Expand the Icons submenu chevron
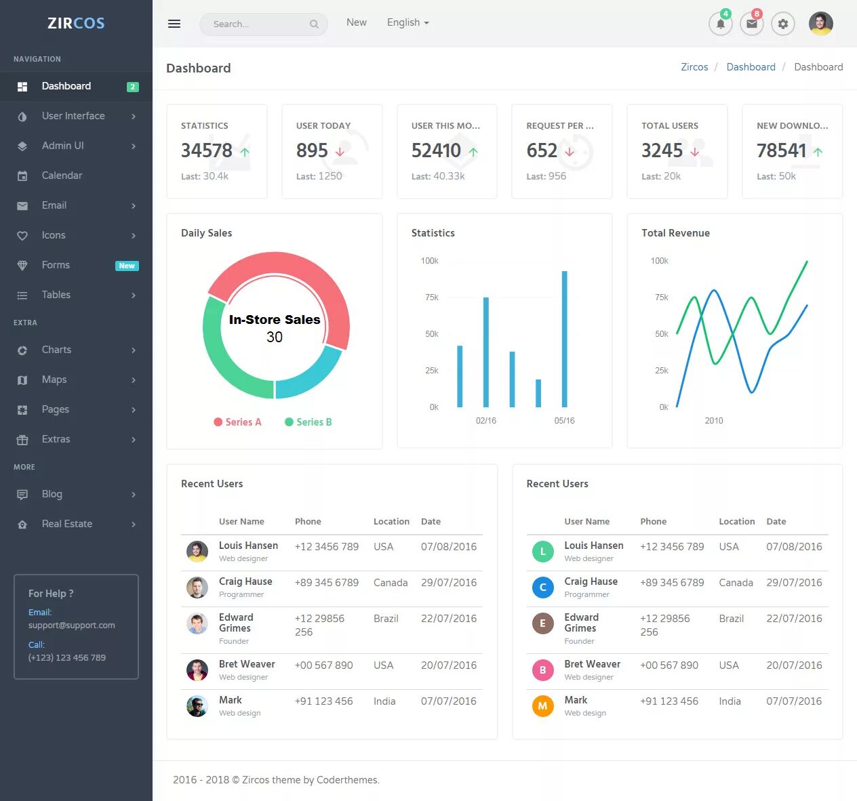This screenshot has width=857, height=801. tap(134, 236)
